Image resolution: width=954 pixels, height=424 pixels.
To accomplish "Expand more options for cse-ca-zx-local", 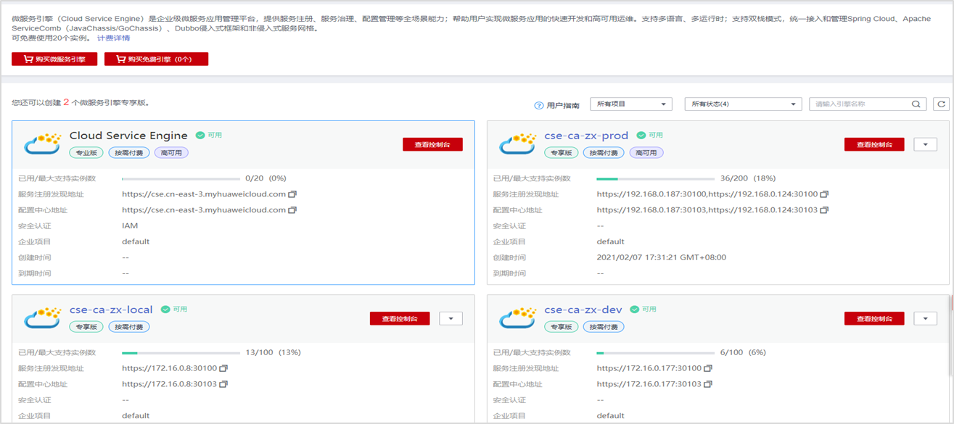I will click(x=451, y=318).
